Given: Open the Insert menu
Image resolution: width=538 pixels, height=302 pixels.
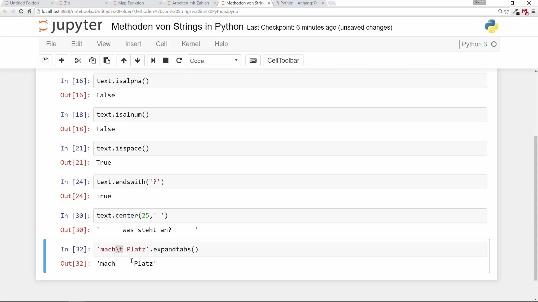Looking at the screenshot, I should (133, 44).
